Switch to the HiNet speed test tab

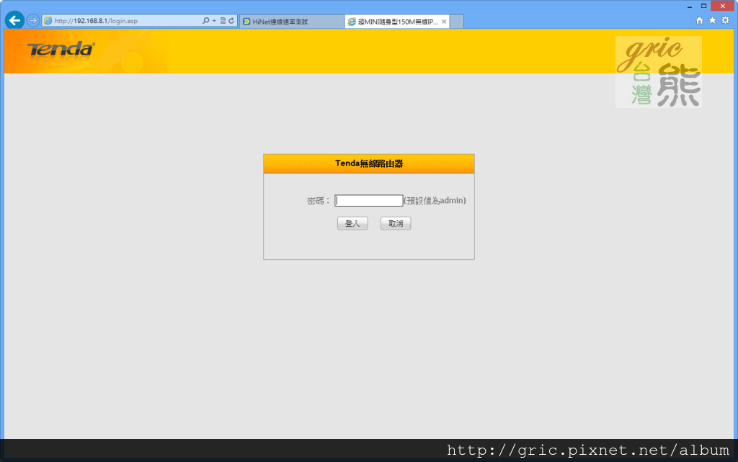click(292, 22)
